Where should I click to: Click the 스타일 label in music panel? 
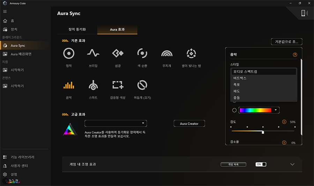[234, 64]
